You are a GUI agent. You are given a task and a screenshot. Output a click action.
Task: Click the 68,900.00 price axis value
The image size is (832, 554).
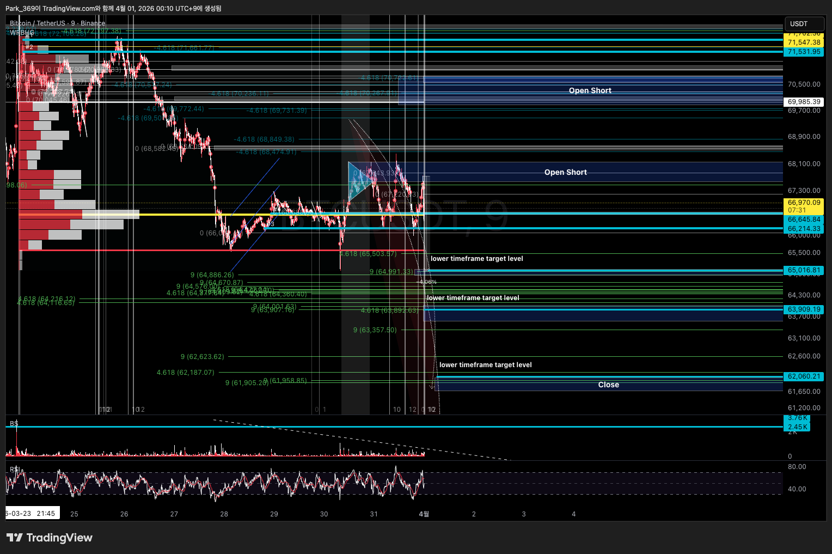[804, 137]
